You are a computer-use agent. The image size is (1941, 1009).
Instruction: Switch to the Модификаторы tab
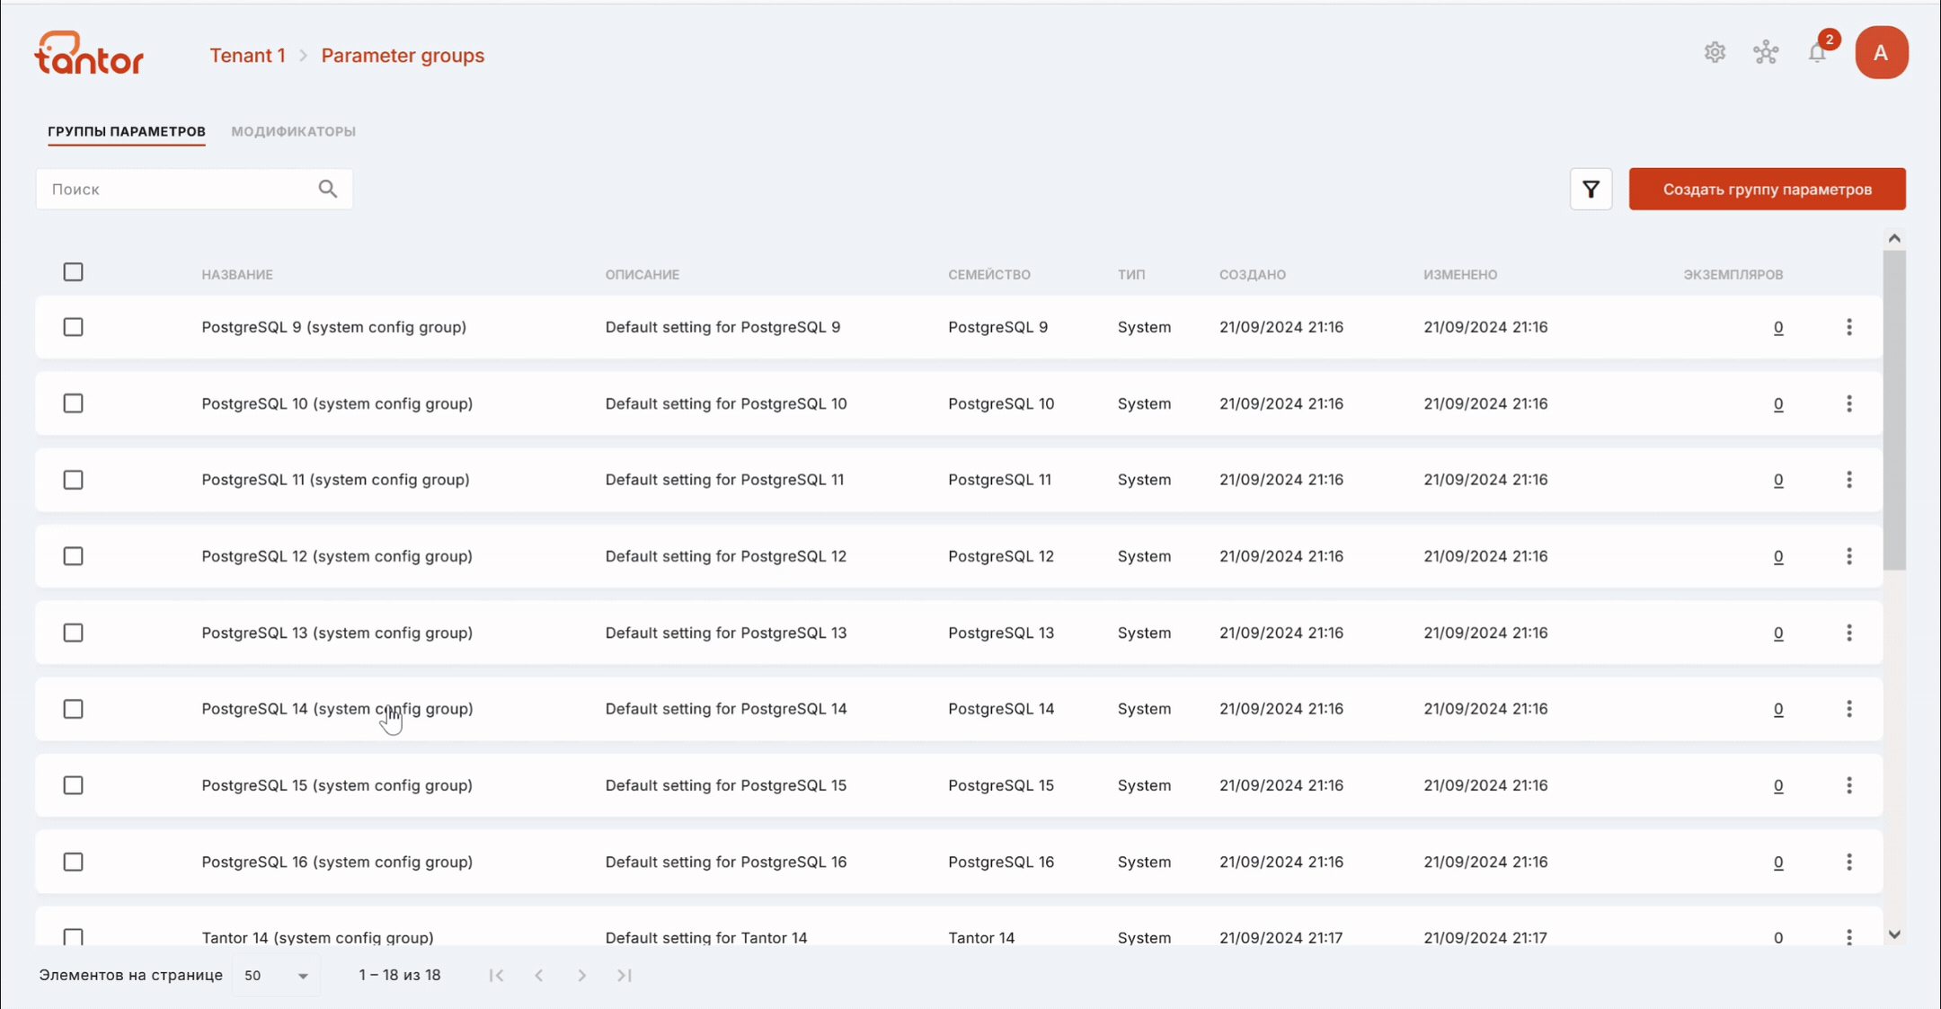click(293, 131)
